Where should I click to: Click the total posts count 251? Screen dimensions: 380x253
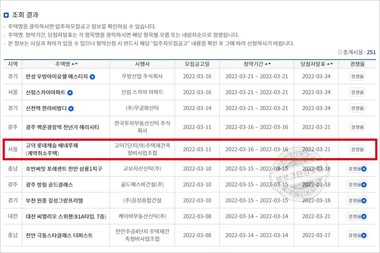point(371,52)
